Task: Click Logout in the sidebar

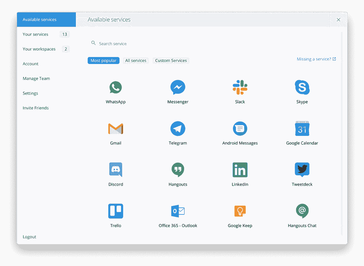Action: pyautogui.click(x=29, y=237)
